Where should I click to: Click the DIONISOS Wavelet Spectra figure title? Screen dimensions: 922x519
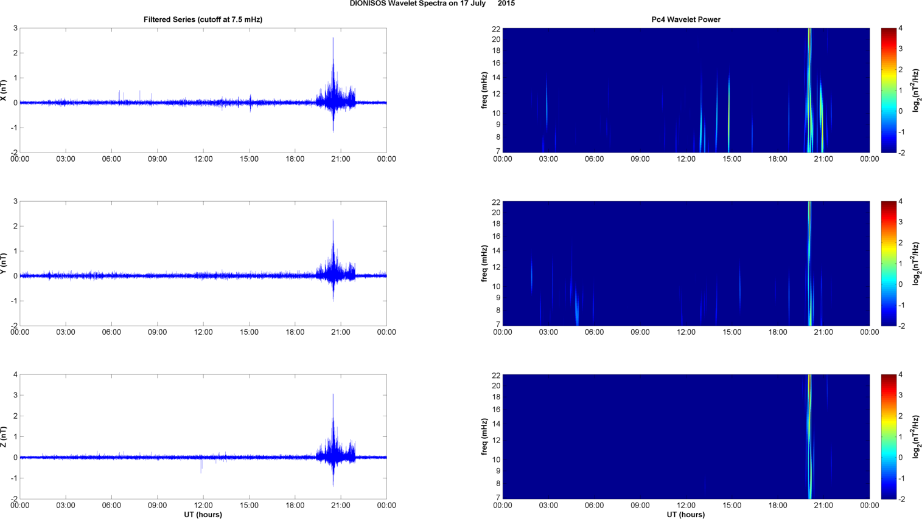point(432,4)
